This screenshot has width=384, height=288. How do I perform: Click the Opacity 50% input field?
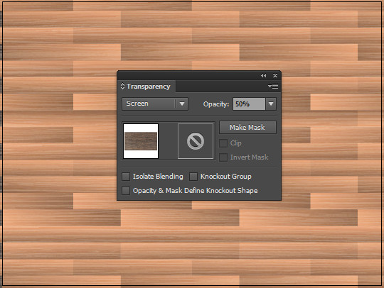[x=249, y=104]
